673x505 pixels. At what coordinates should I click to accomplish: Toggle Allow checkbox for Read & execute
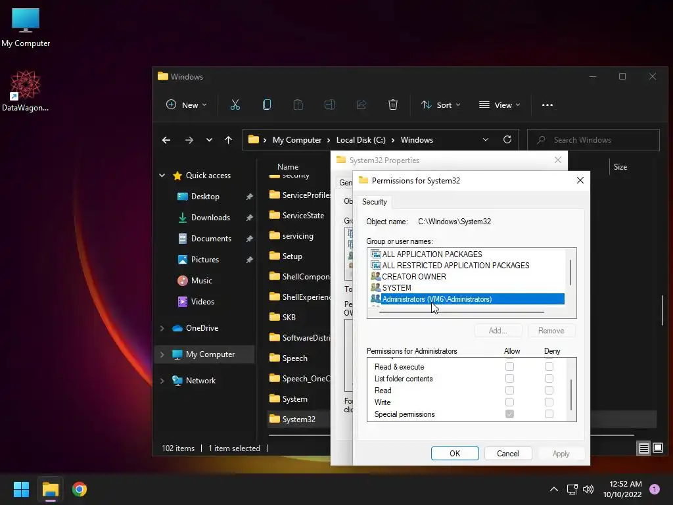point(509,367)
